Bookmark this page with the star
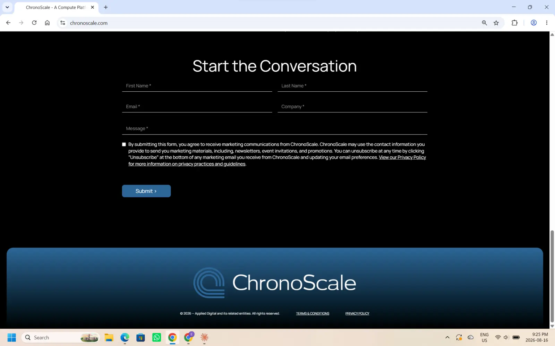The height and width of the screenshot is (346, 555). click(x=496, y=23)
